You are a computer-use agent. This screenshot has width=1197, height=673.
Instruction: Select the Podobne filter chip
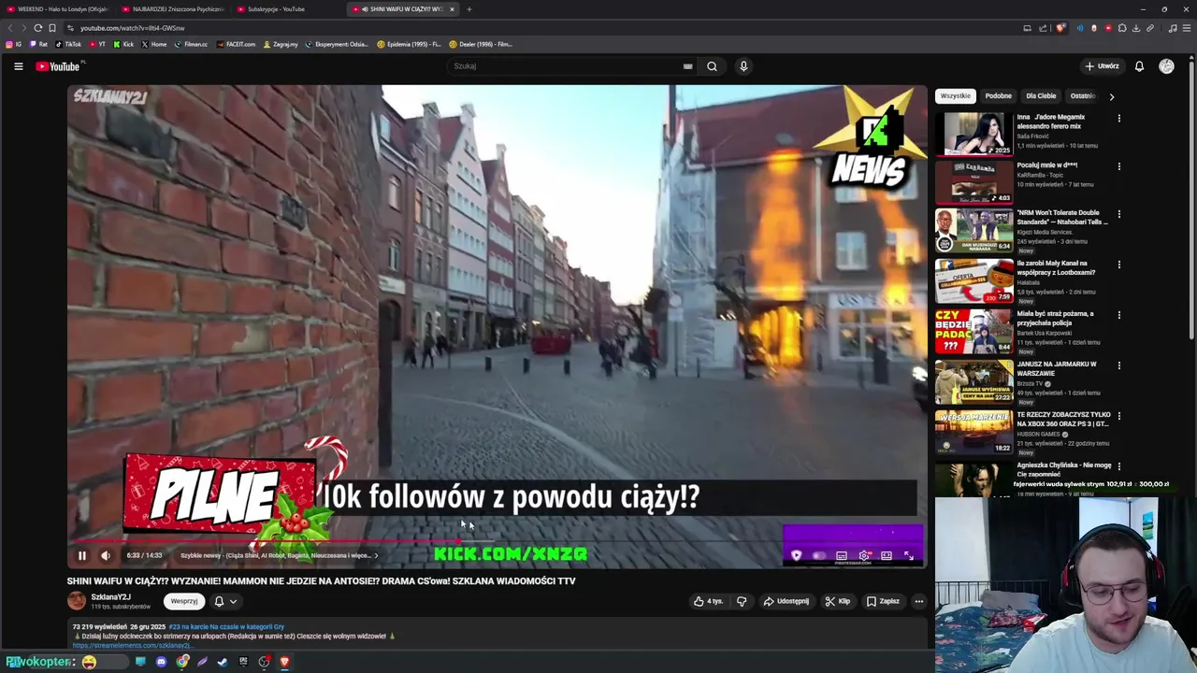[x=998, y=96]
